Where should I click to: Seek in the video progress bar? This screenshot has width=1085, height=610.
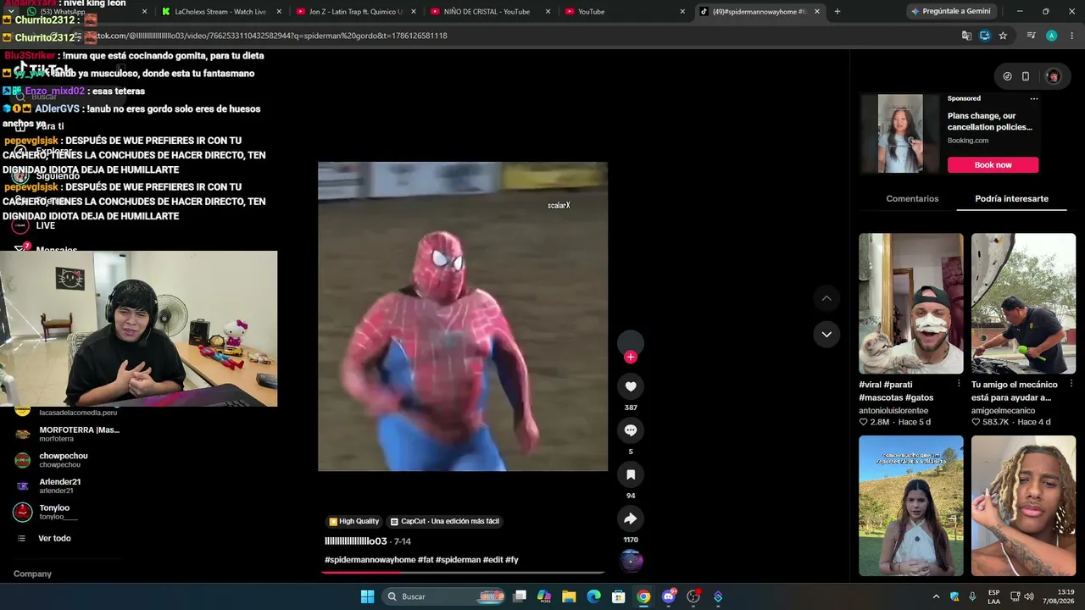[463, 572]
